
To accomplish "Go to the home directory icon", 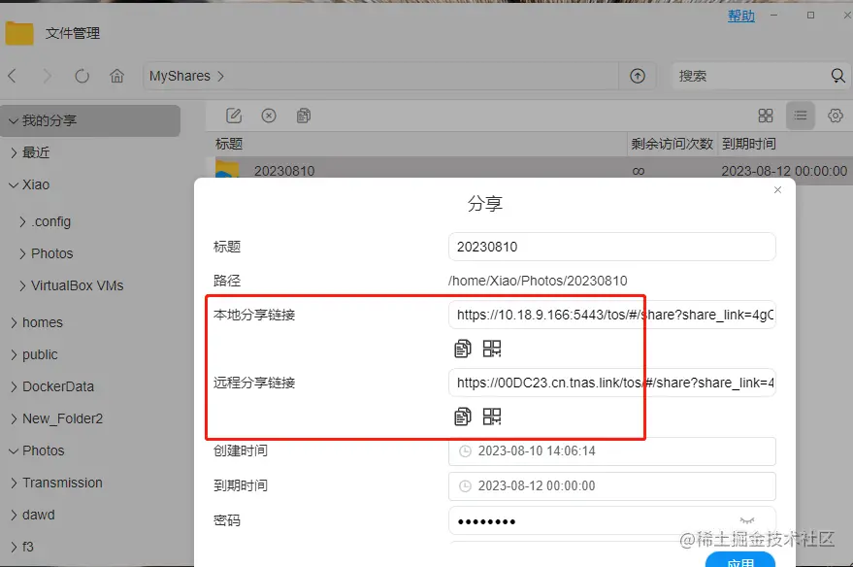I will 117,76.
